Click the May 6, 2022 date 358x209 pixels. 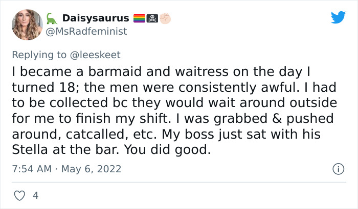click(91, 169)
